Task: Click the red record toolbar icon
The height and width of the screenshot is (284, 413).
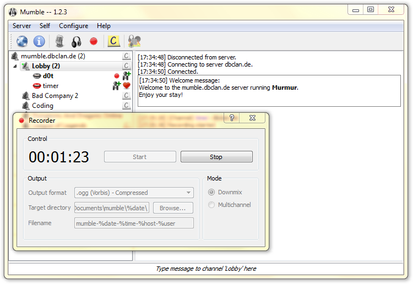Action: 94,41
